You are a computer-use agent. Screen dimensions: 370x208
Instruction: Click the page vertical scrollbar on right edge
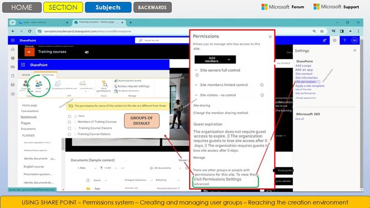point(362,113)
